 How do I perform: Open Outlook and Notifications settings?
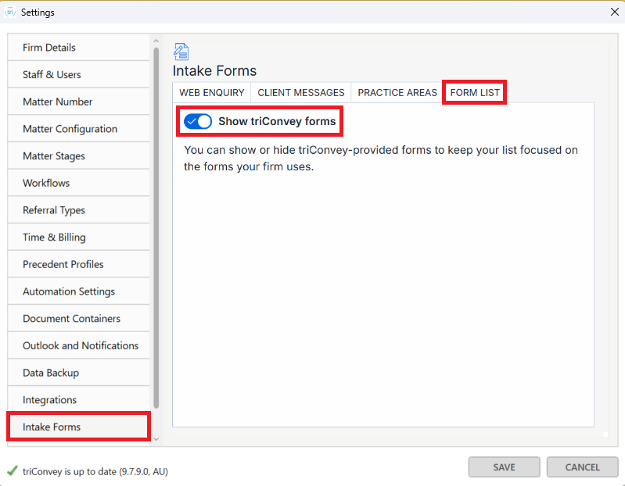78,345
